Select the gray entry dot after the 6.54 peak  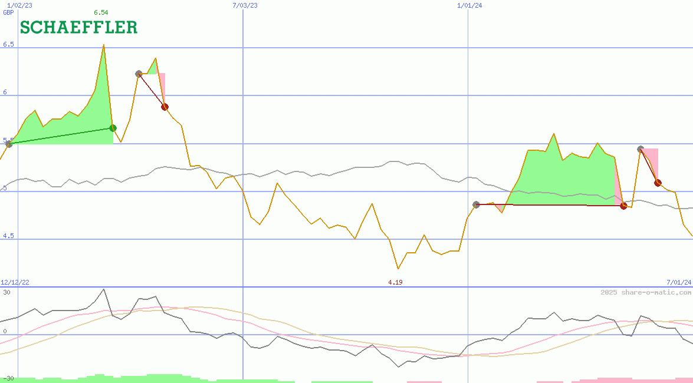click(139, 74)
